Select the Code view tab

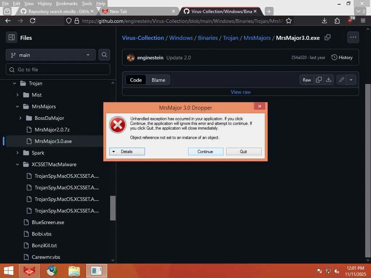pos(136,80)
